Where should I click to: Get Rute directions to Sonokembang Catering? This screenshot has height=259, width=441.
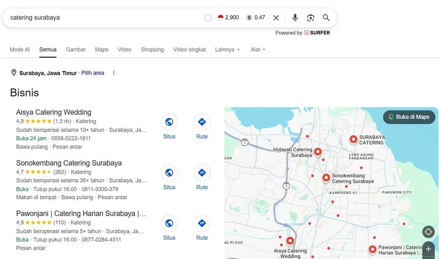tap(202, 173)
